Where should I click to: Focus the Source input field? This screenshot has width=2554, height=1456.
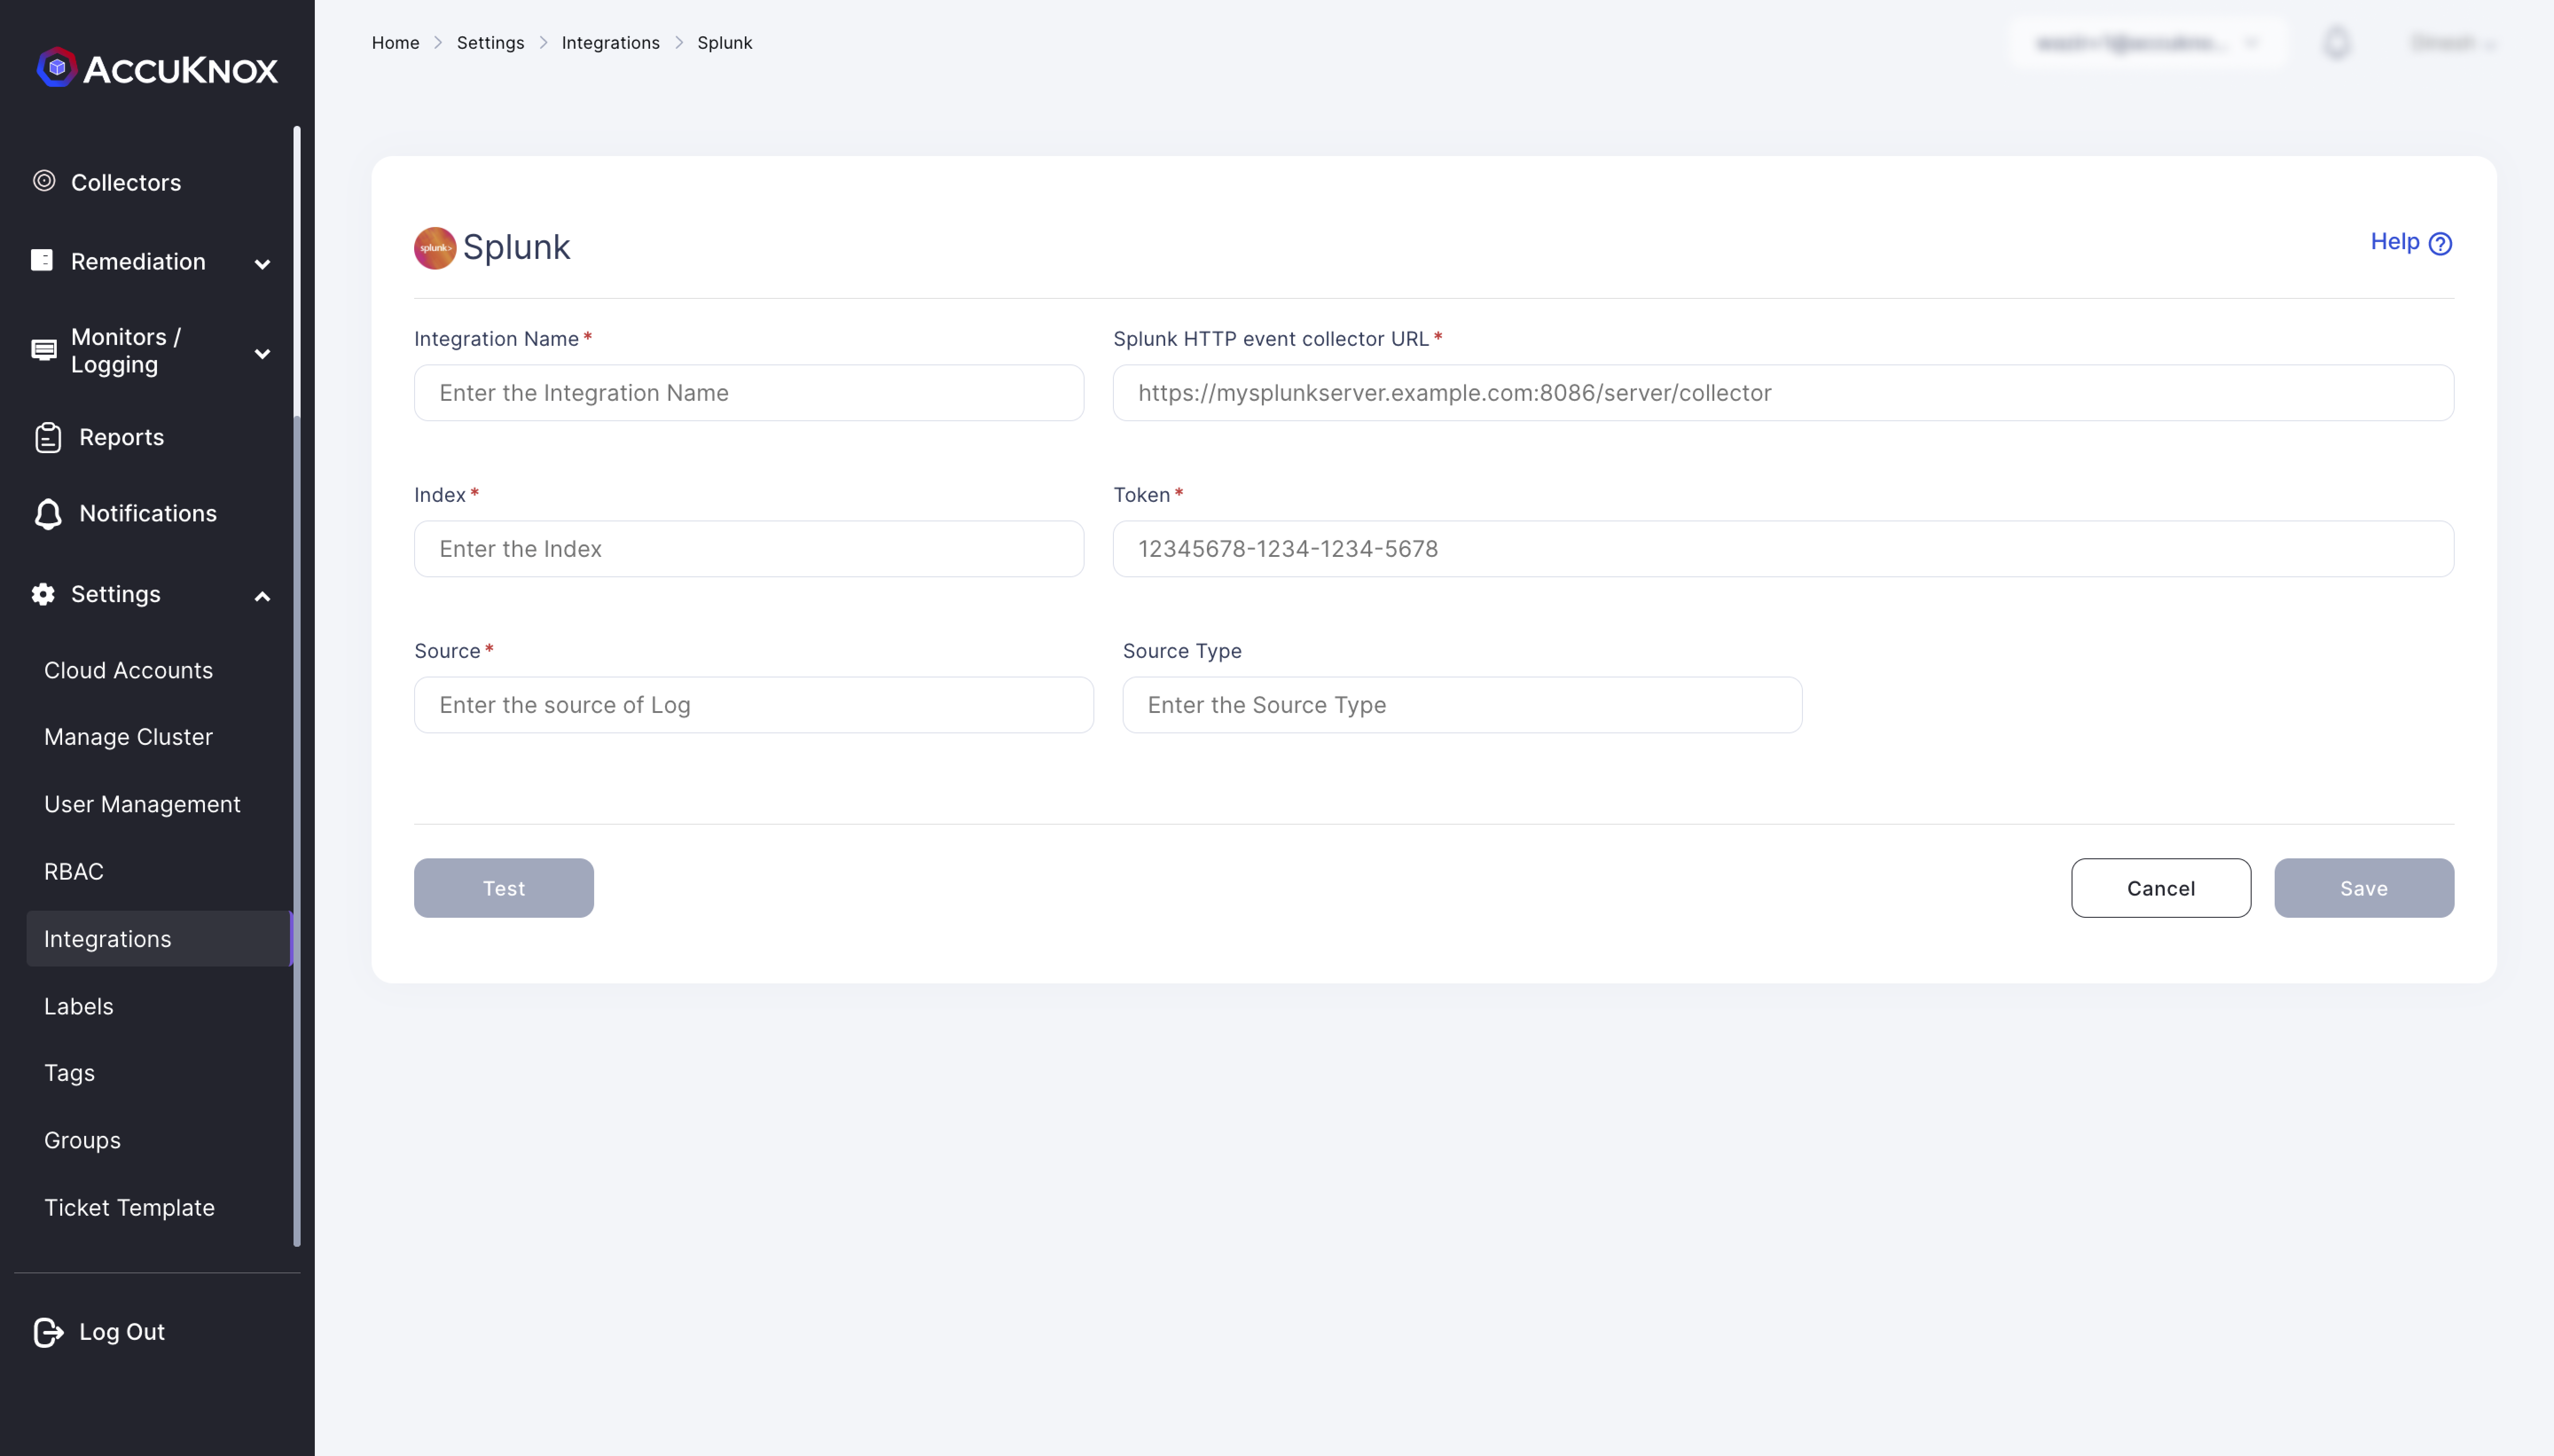point(754,704)
